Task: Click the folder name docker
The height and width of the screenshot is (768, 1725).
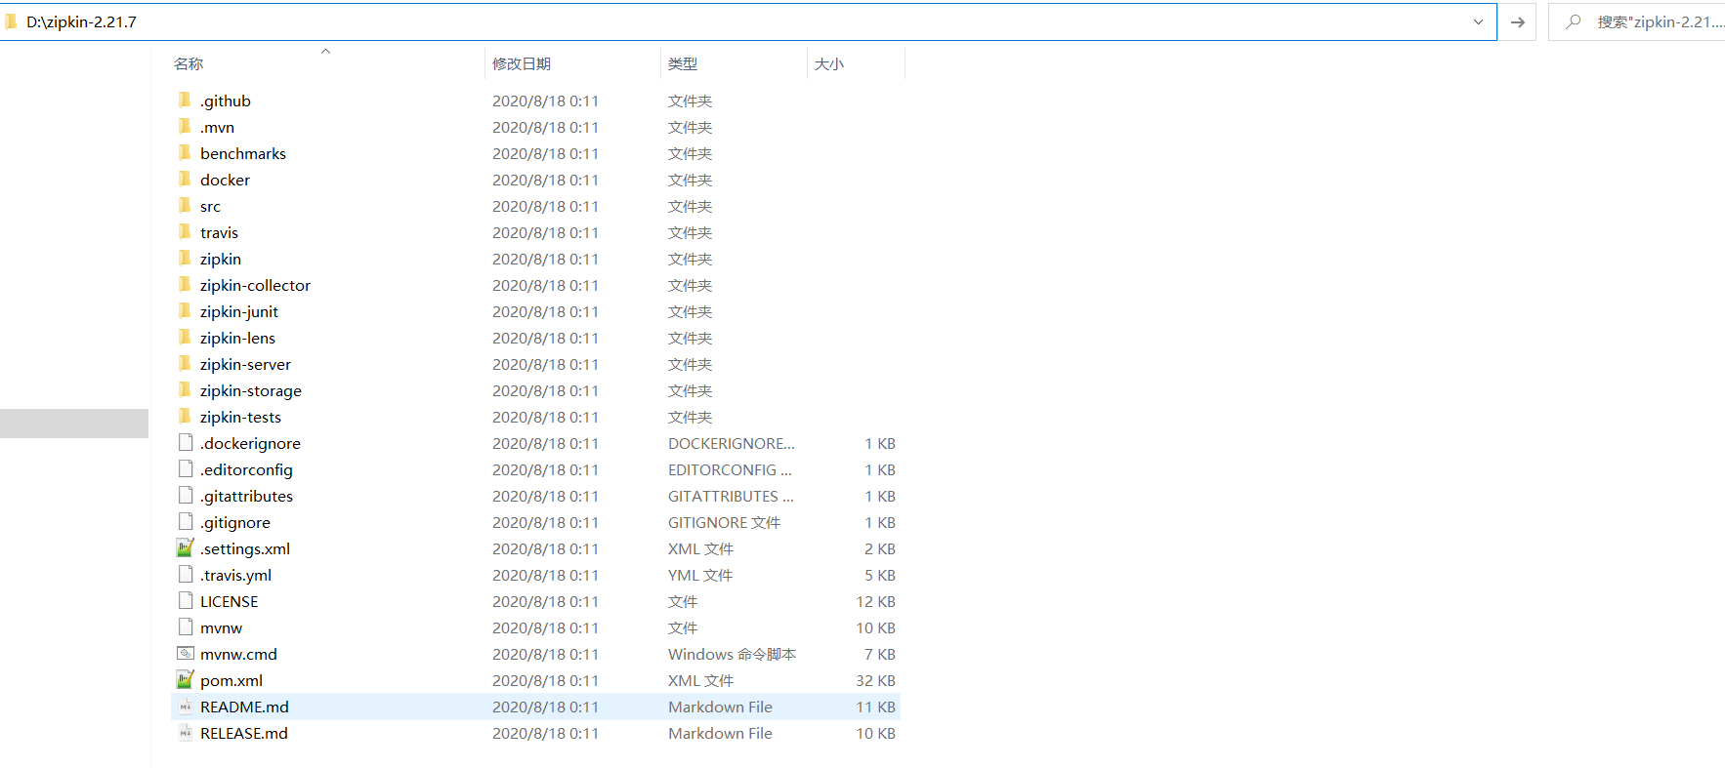Action: (x=225, y=180)
